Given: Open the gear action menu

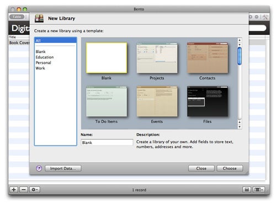Looking at the screenshot, I should (35, 190).
